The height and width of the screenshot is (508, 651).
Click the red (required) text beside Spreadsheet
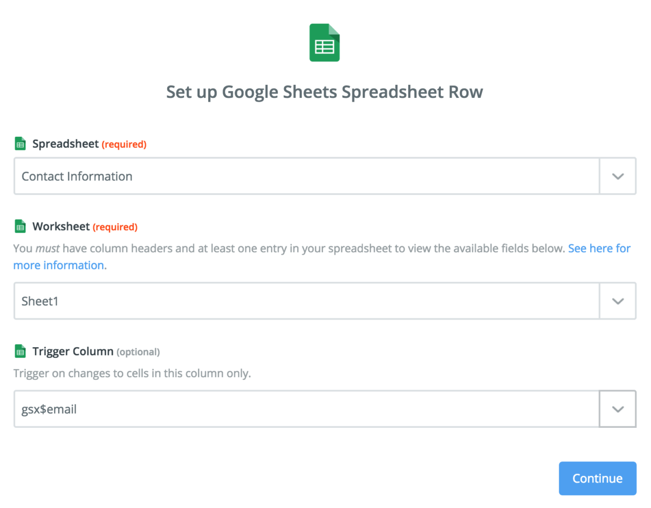tap(124, 143)
